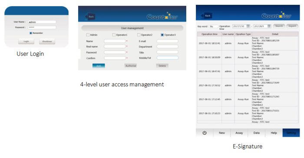Click Back in the User management window
Viewport: 304px width, 158px height.
pos(90,16)
